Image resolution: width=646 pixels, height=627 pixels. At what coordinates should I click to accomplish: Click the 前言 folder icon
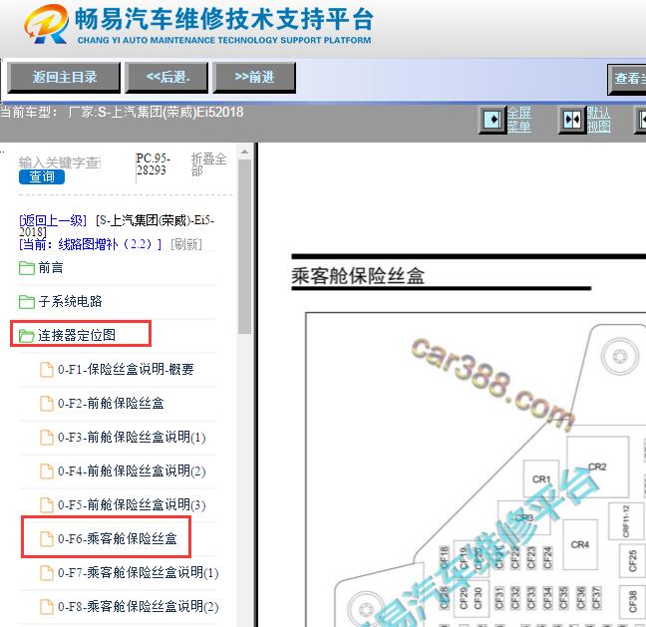26,268
